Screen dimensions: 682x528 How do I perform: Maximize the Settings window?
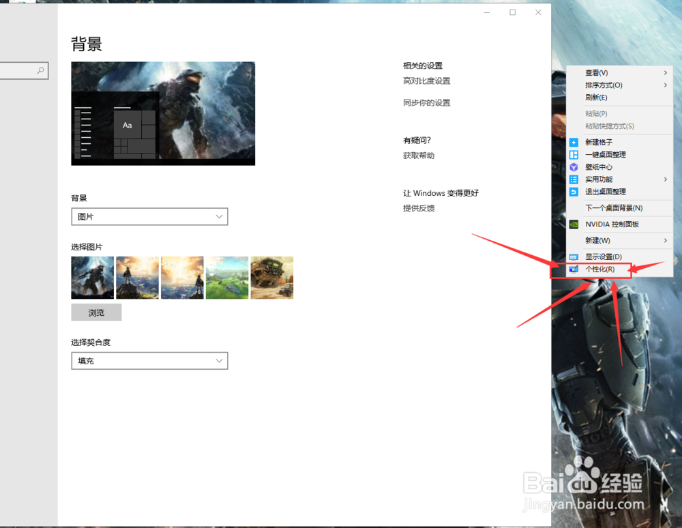pos(513,12)
